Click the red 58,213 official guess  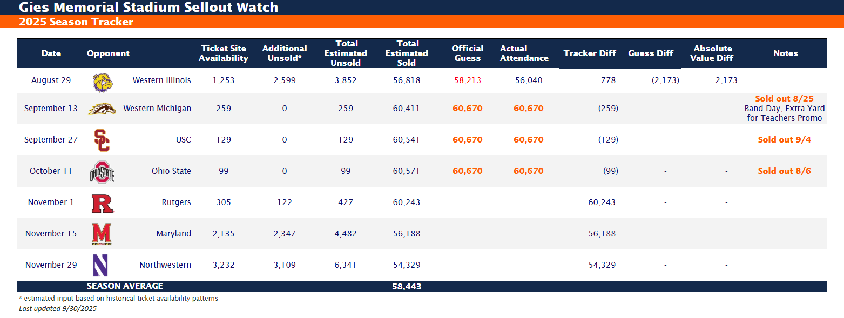point(467,80)
